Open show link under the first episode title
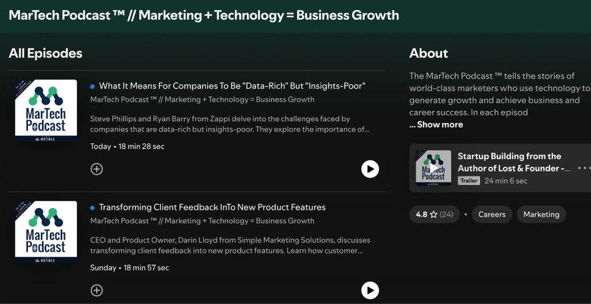 [x=203, y=99]
